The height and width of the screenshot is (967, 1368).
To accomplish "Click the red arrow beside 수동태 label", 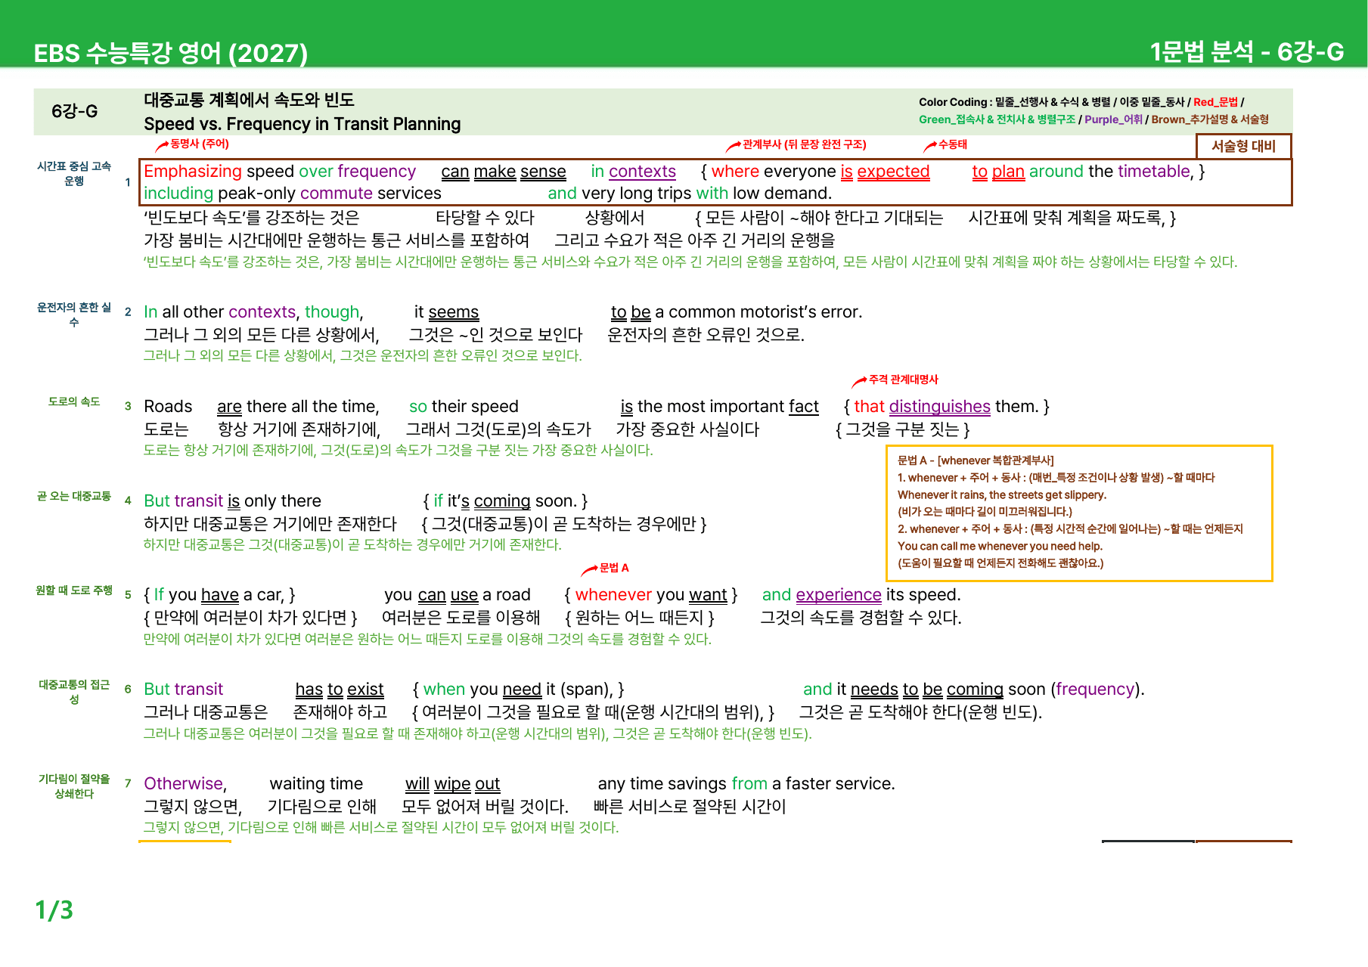I will click(929, 146).
